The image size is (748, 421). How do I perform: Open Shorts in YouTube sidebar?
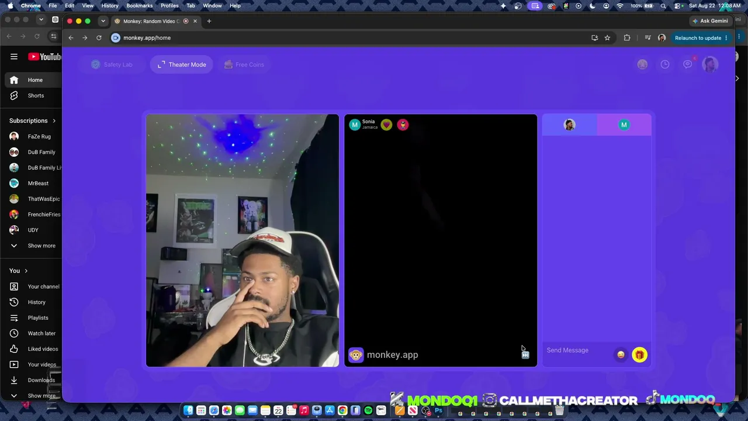33,96
